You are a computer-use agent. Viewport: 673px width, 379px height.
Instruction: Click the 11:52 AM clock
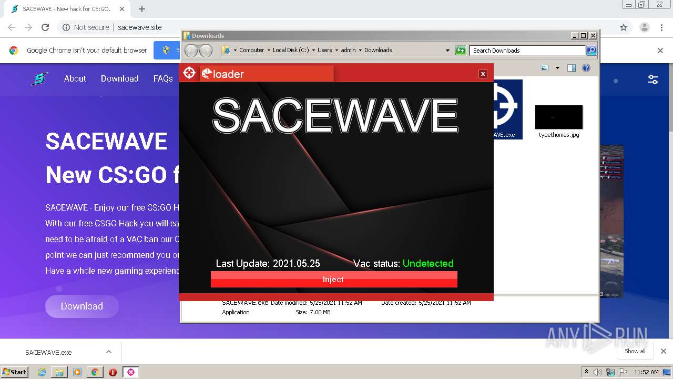point(646,372)
